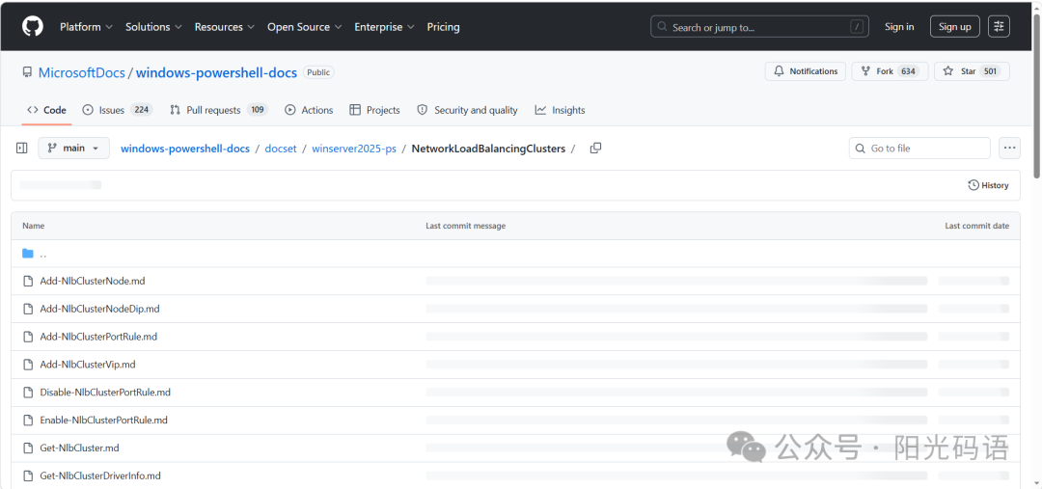This screenshot has height=489, width=1042.
Task: Click file icon beside Get-NlbCluster.md
Action: click(28, 448)
